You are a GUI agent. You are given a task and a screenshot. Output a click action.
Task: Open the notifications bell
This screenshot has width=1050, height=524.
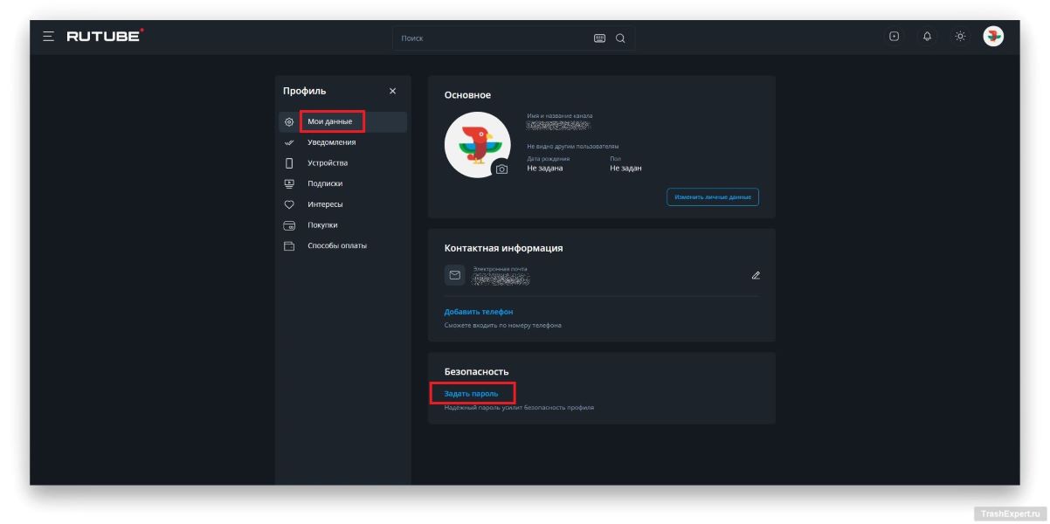[927, 37]
